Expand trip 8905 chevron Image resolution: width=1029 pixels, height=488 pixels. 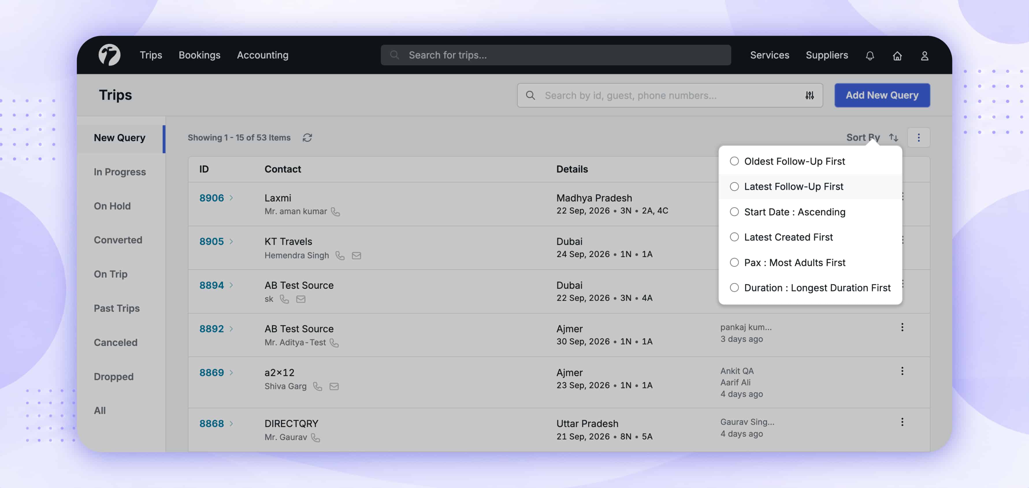[x=231, y=242]
